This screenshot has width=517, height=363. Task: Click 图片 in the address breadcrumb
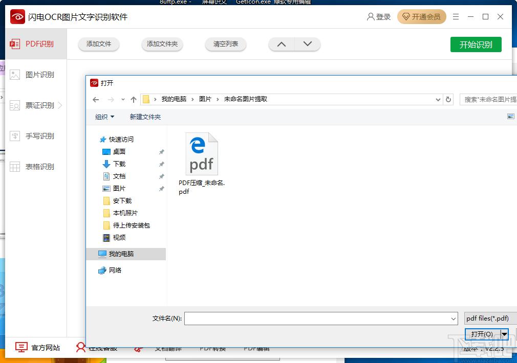pos(205,99)
